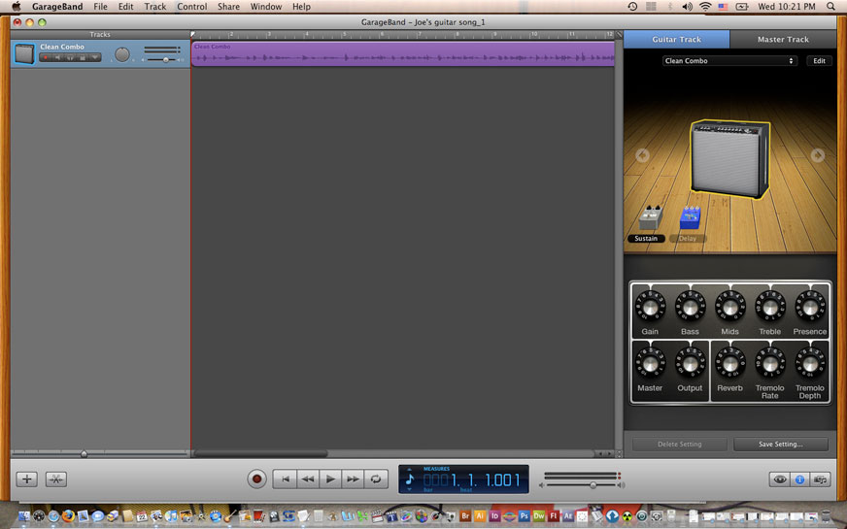847x529 pixels.
Task: Toggle the Cycle region button
Action: pyautogui.click(x=376, y=479)
